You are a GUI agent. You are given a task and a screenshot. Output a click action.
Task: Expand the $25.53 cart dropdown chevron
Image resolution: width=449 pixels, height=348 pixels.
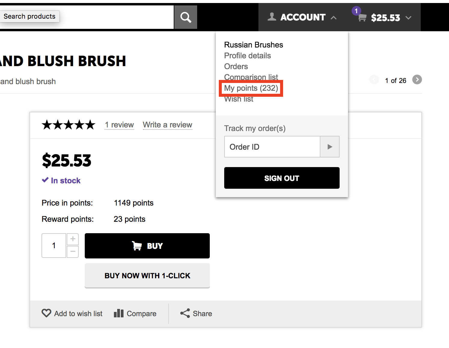pyautogui.click(x=408, y=18)
